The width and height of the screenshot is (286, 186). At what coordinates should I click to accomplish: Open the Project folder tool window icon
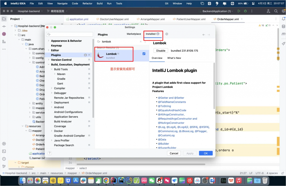pyautogui.click(x=4, y=19)
